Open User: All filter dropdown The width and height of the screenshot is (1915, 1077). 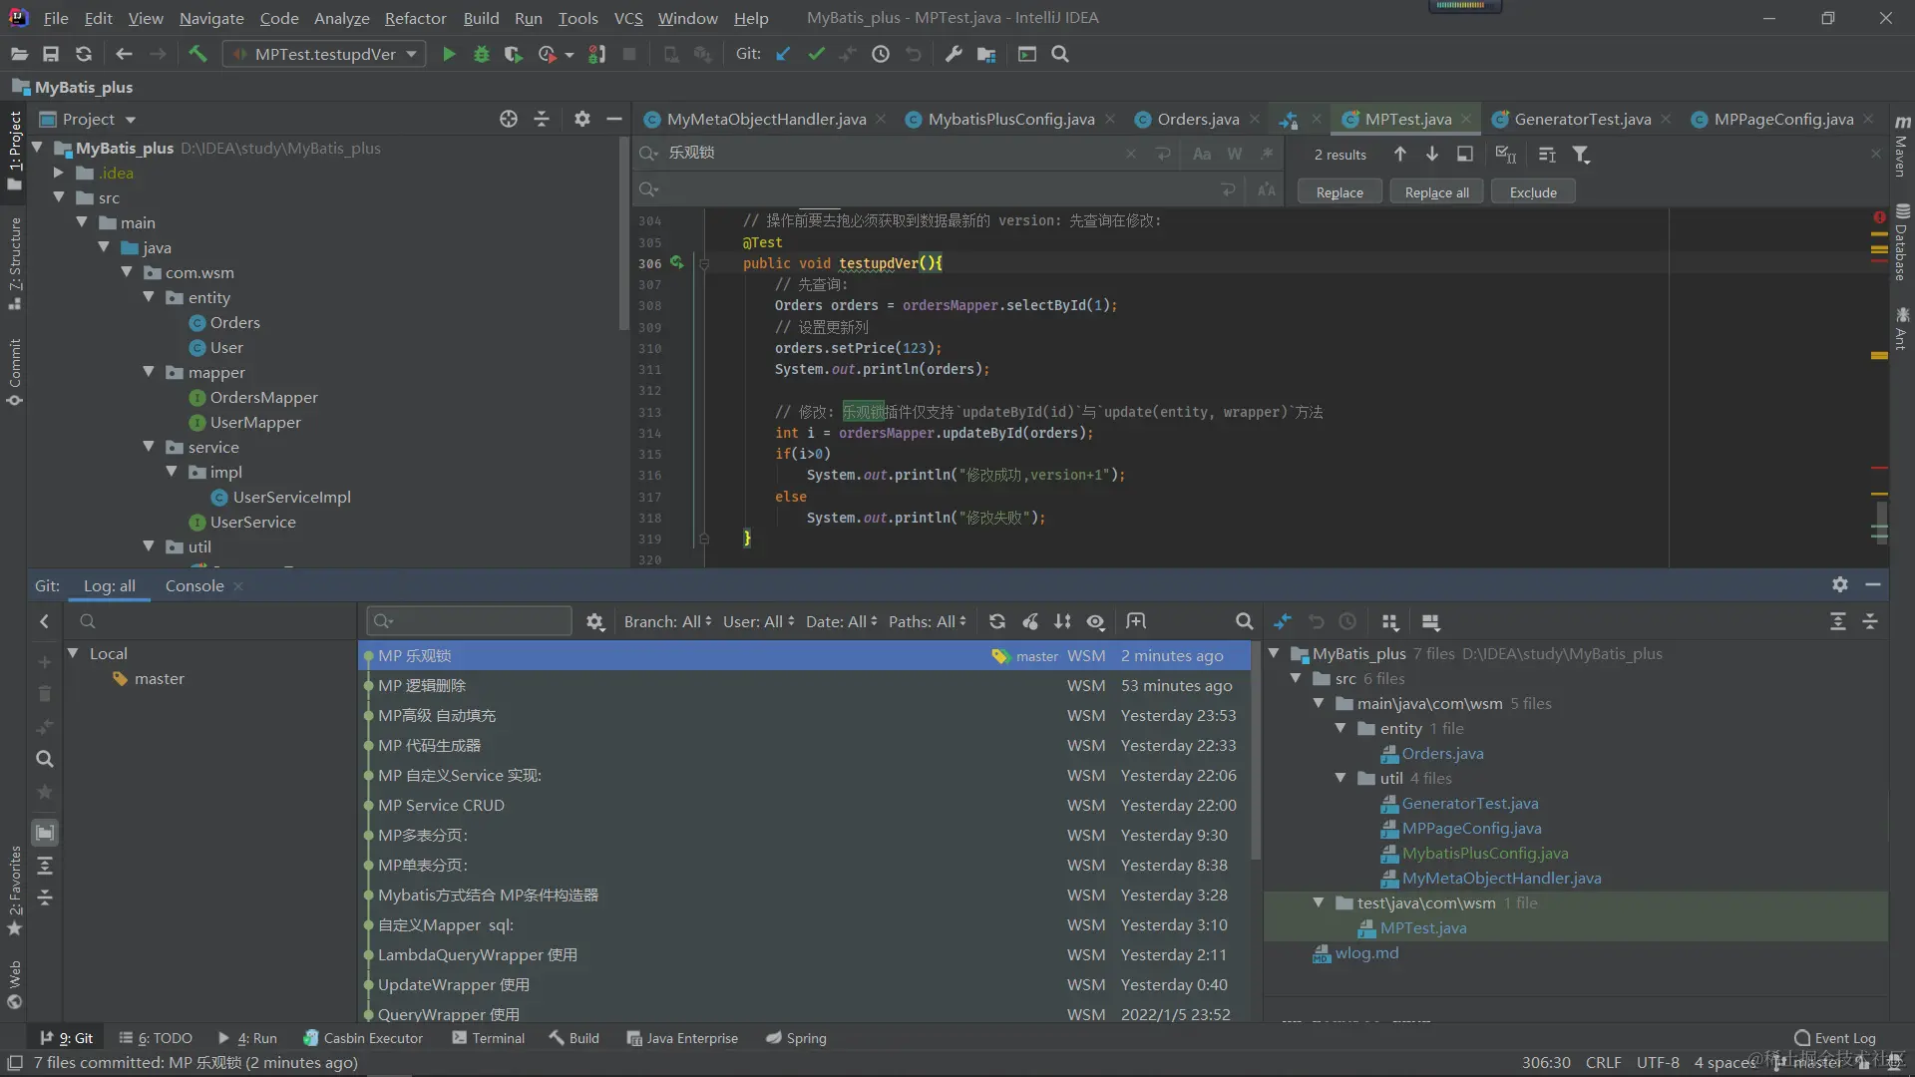pyautogui.click(x=758, y=622)
